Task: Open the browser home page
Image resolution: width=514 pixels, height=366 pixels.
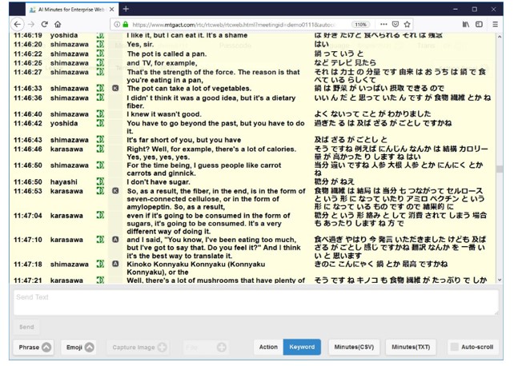Action: [x=58, y=24]
